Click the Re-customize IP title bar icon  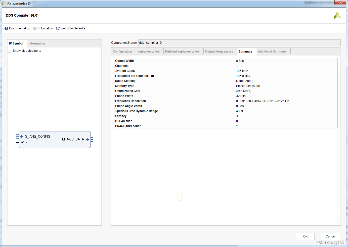coord(4,4)
